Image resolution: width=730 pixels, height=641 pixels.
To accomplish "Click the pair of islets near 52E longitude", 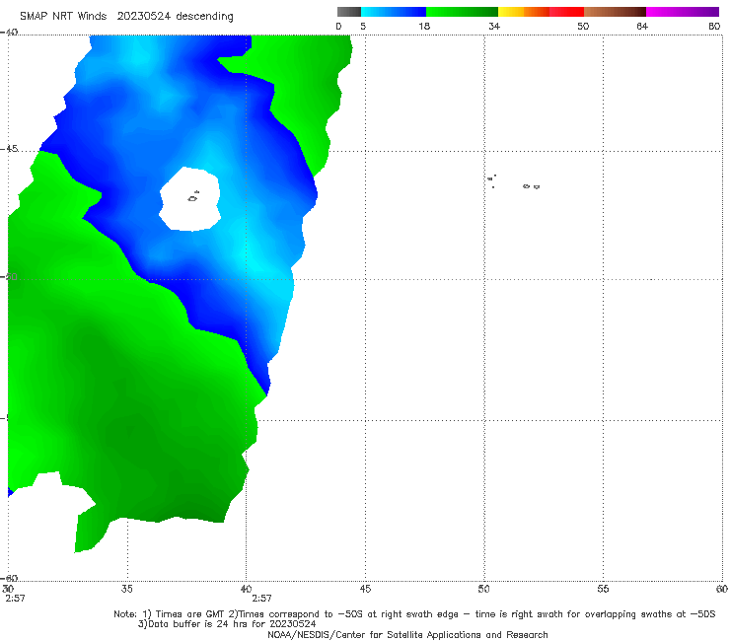I will [x=531, y=186].
